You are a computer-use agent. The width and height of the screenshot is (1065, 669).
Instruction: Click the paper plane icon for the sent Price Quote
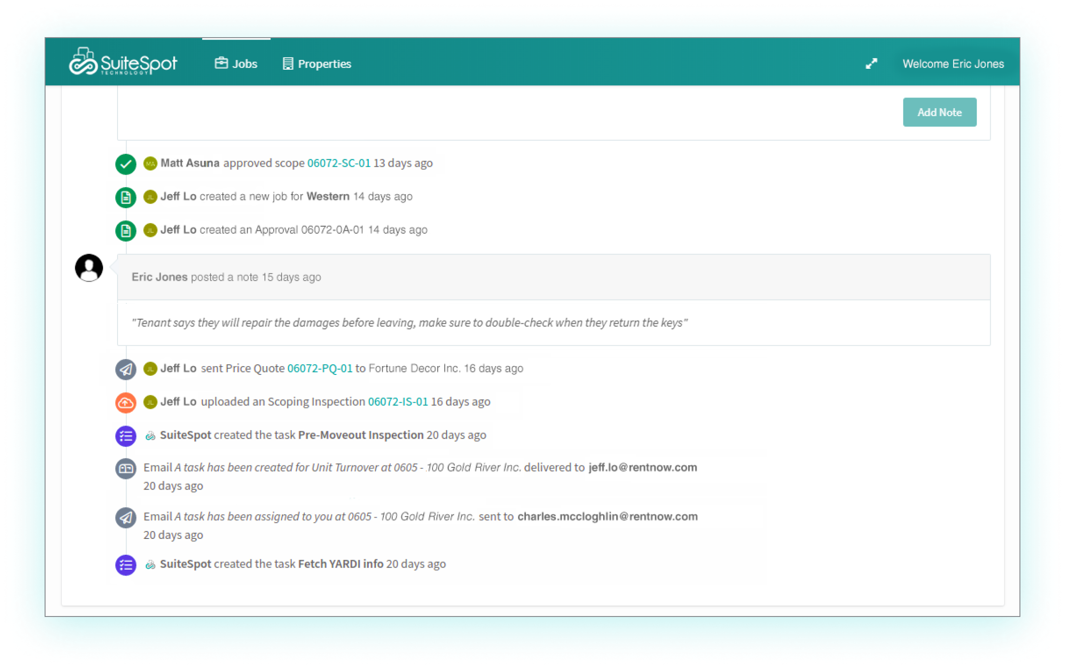[125, 369]
